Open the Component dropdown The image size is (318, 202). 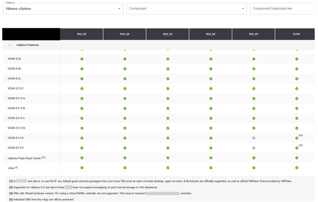(x=187, y=9)
